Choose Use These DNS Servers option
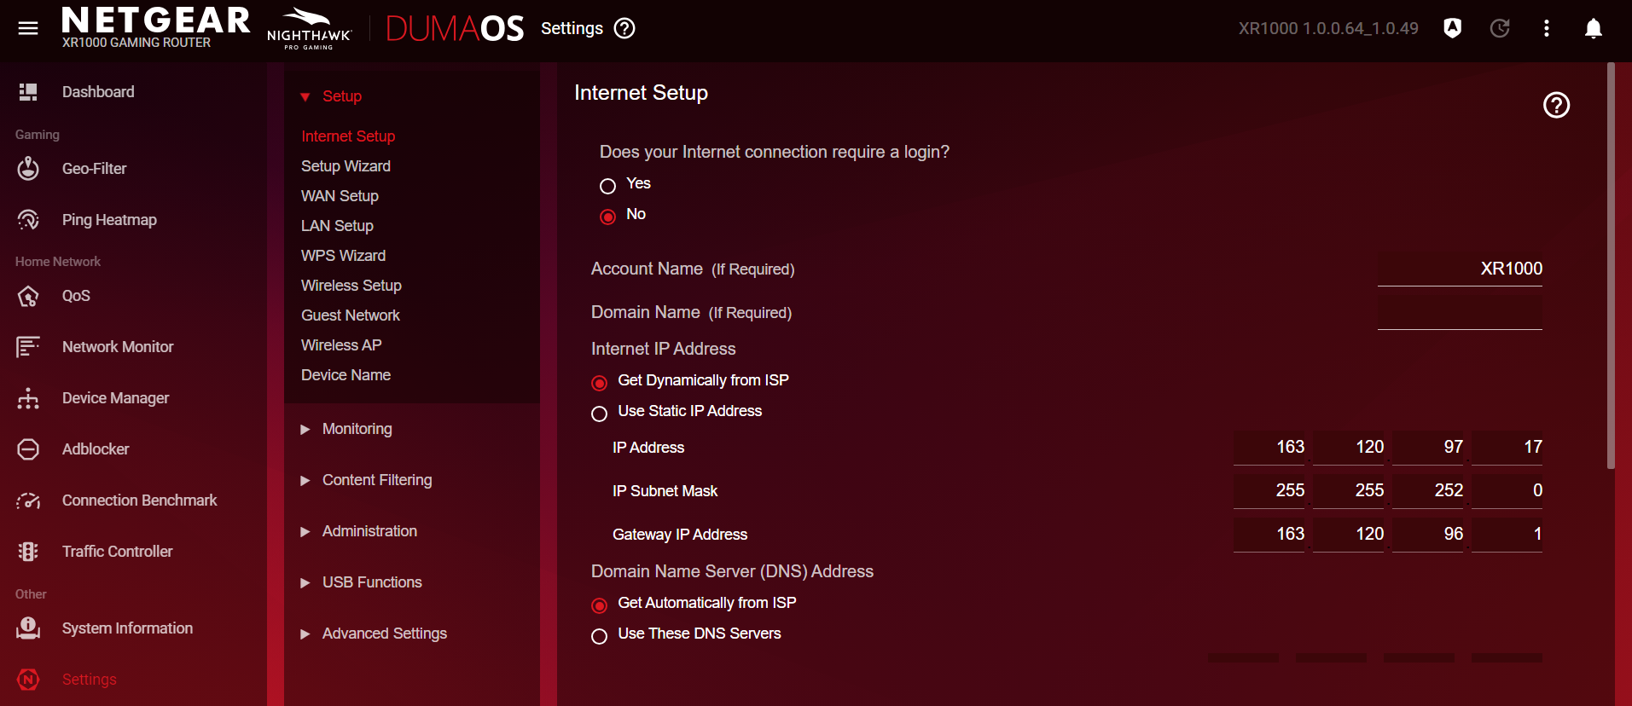The image size is (1632, 706). (x=600, y=636)
